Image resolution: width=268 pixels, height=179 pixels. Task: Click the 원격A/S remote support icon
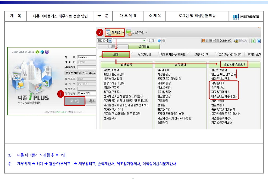[x=236, y=41]
